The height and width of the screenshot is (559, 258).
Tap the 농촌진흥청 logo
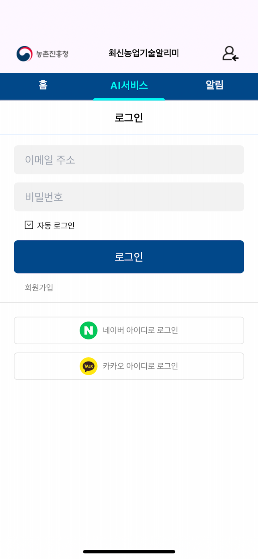coord(42,53)
